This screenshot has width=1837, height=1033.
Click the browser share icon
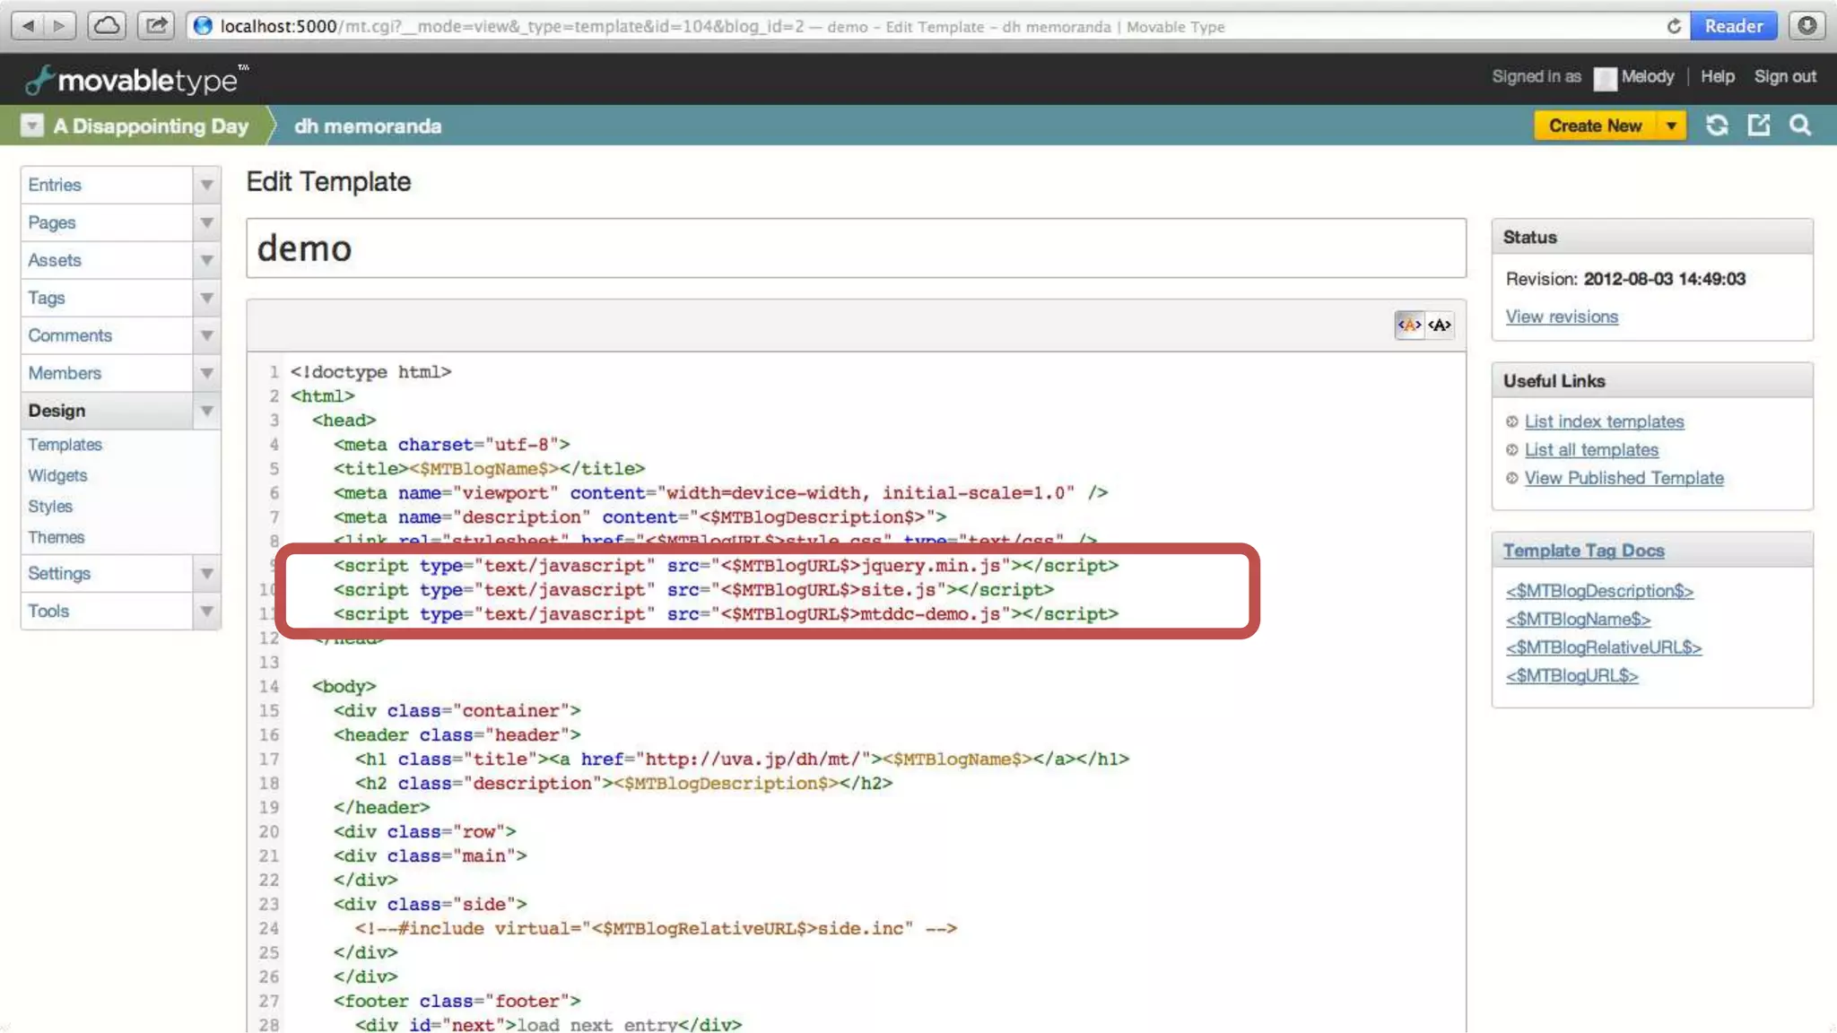click(x=156, y=26)
